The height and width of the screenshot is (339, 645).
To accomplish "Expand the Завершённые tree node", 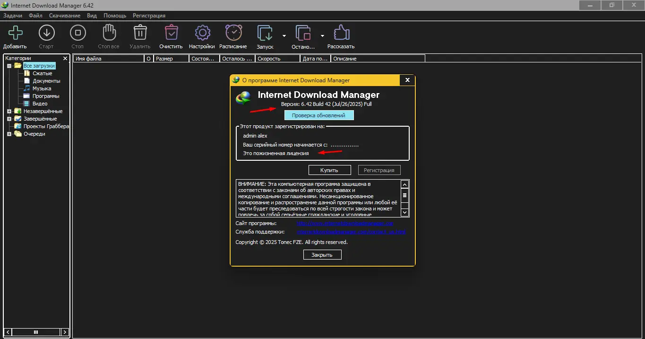I will [x=9, y=119].
